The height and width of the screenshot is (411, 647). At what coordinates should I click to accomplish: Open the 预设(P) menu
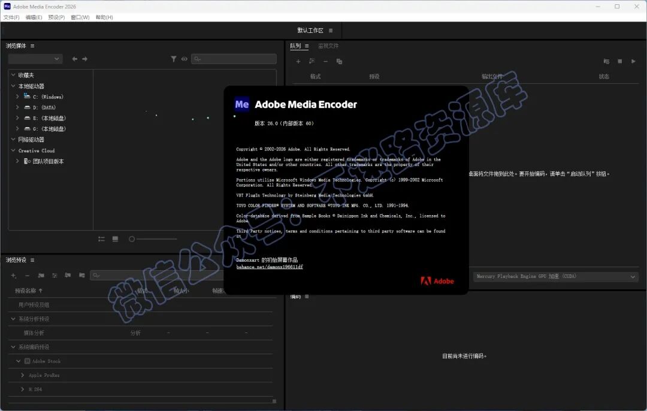tap(56, 17)
